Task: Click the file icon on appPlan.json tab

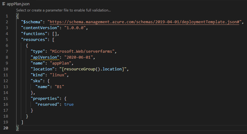Action: tap(3, 4)
